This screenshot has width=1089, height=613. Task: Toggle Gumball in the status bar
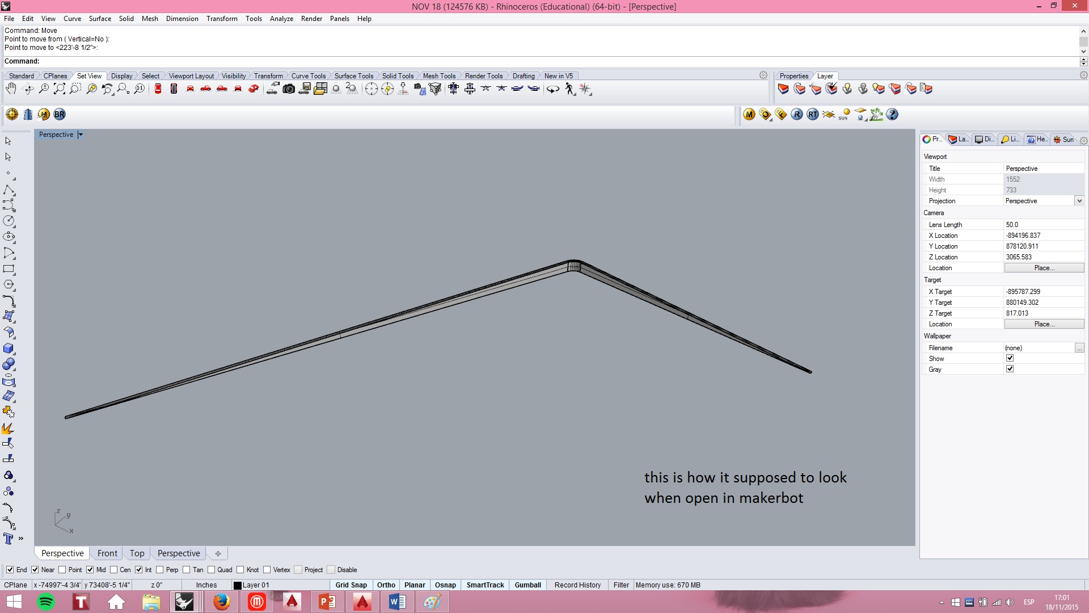tap(527, 585)
